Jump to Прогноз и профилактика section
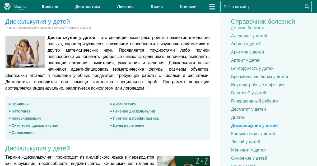This screenshot has width=317, height=166. 136,118
